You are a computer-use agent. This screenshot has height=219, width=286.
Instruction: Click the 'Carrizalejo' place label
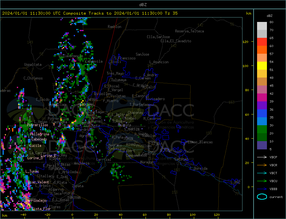pyautogui.click(x=36, y=201)
